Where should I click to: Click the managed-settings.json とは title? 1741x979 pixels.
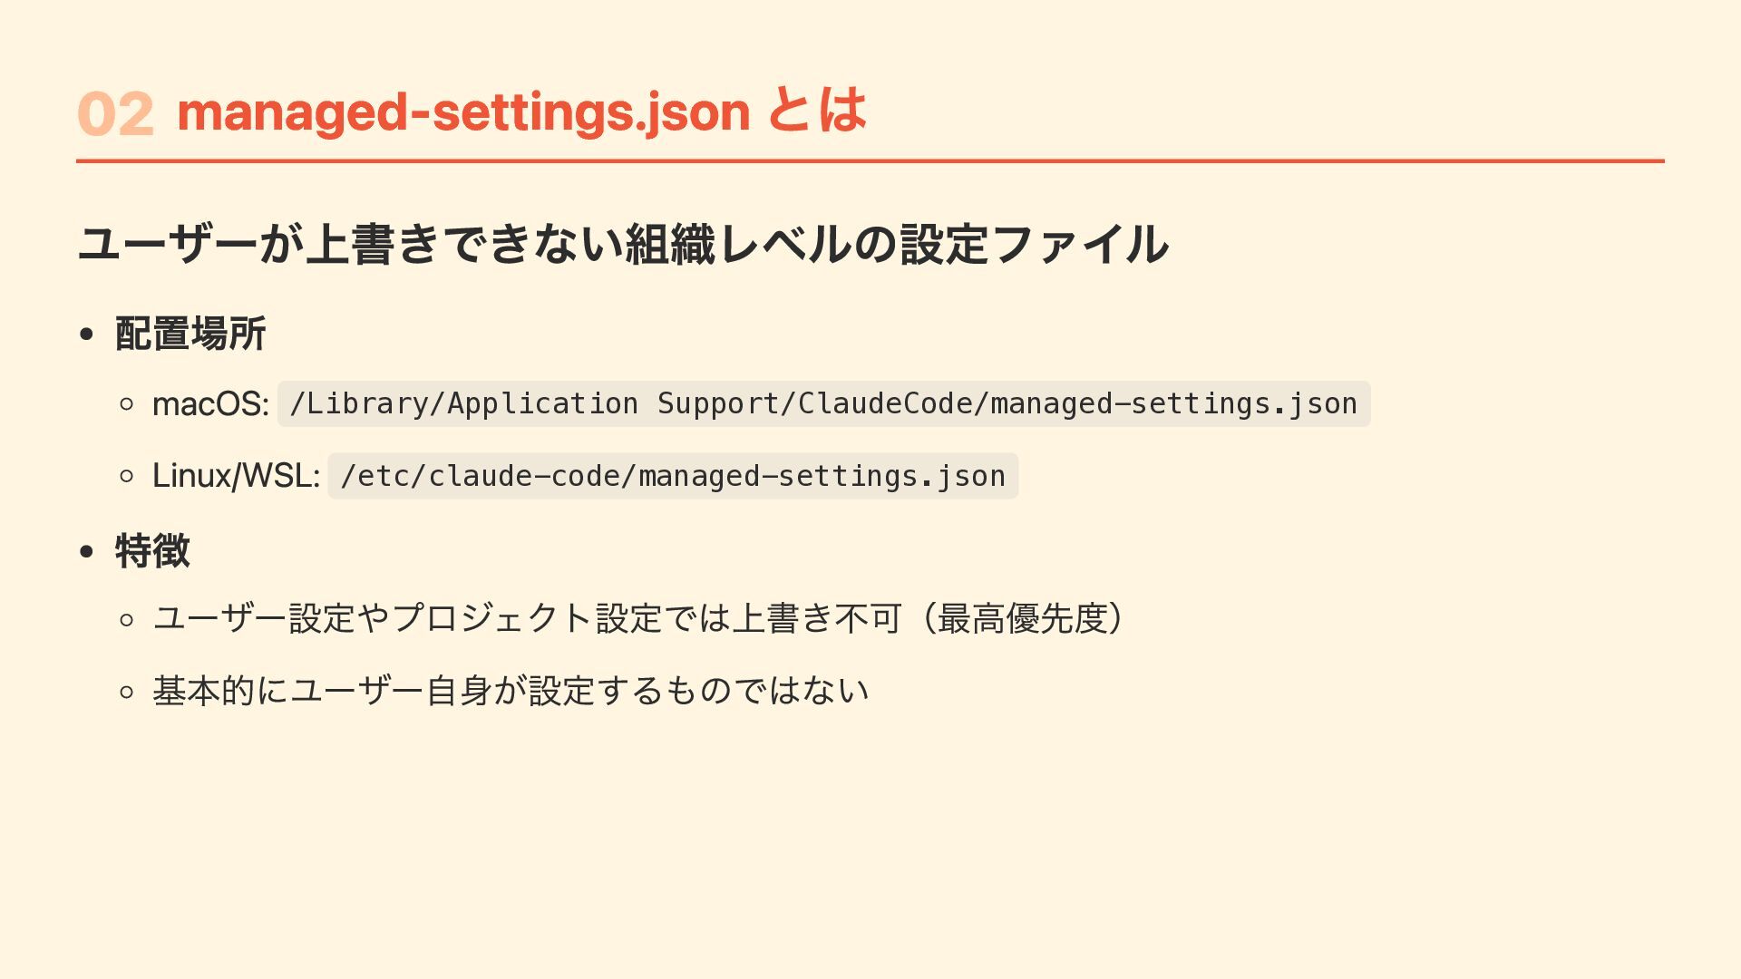pos(522,111)
